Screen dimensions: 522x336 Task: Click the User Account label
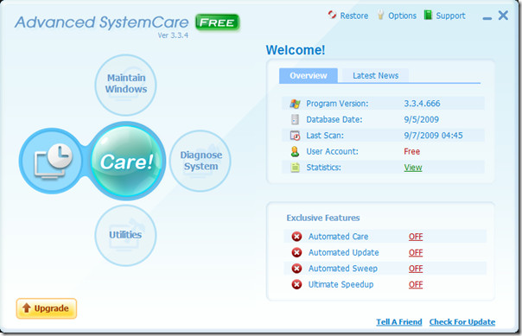(332, 151)
